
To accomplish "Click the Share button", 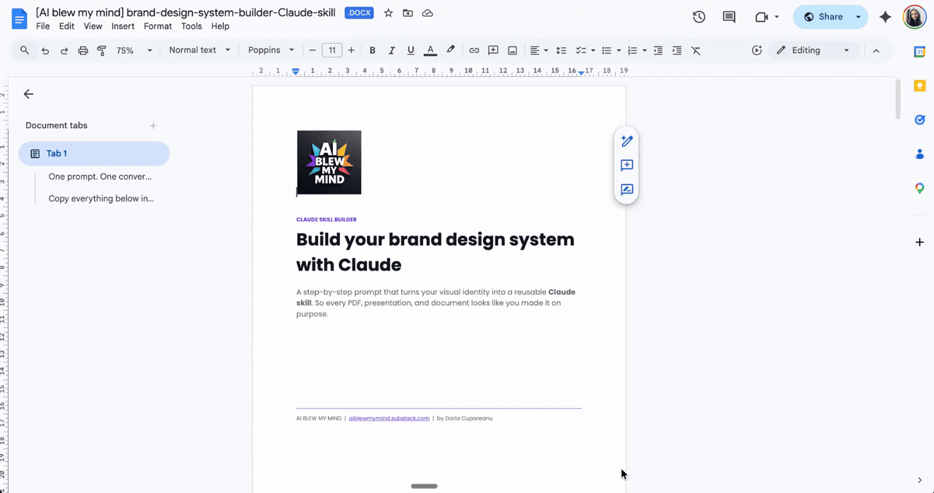I will click(x=824, y=17).
